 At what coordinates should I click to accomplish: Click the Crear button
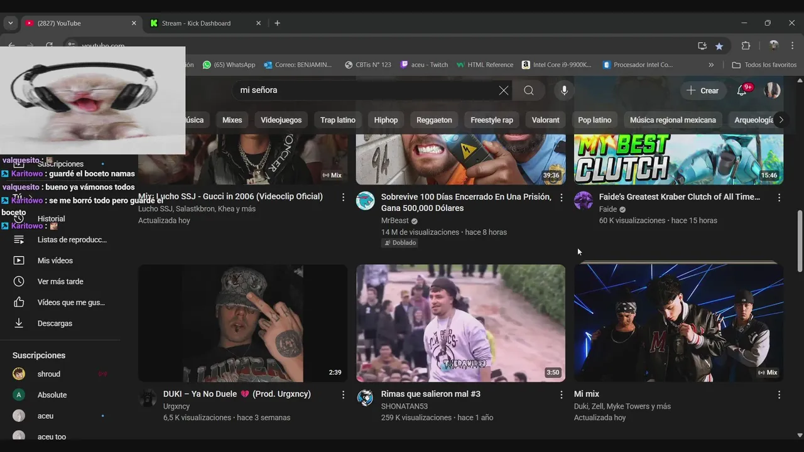tap(702, 90)
